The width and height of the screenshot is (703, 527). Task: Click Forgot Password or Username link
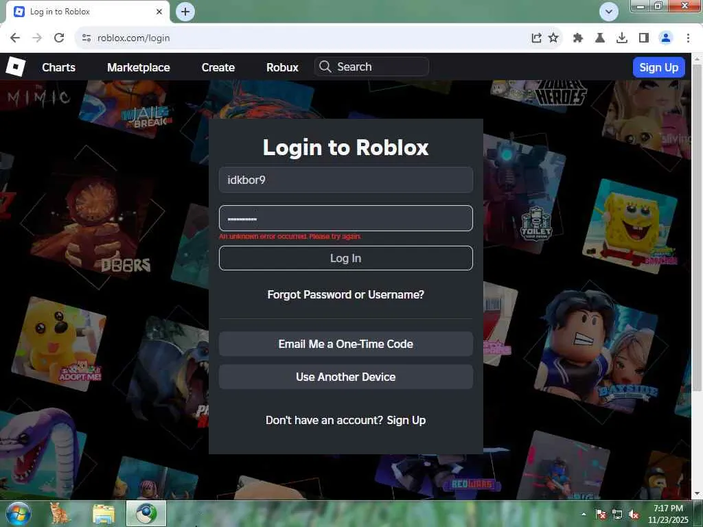coord(346,294)
